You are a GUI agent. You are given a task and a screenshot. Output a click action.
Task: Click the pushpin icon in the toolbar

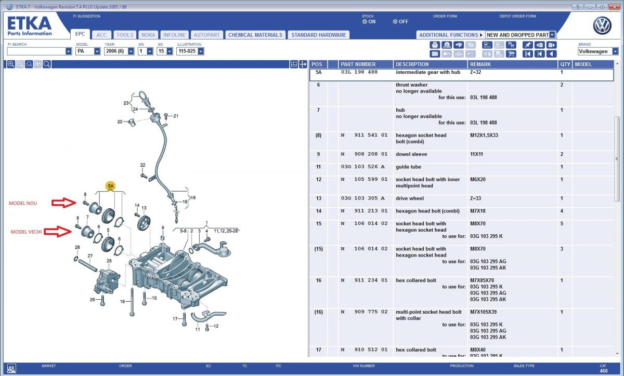point(528,45)
